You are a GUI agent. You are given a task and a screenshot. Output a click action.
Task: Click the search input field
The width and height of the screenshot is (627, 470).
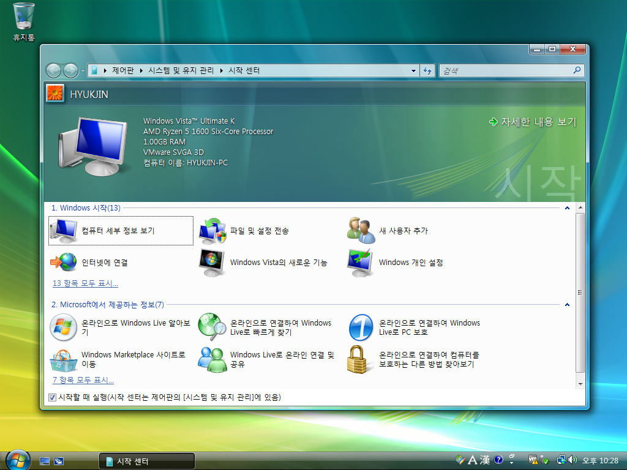(506, 71)
